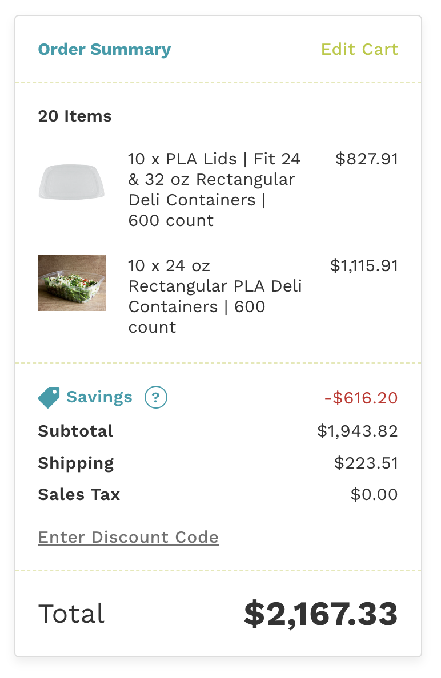The image size is (441, 678).
Task: Click the Order Summary heading
Action: tap(105, 50)
